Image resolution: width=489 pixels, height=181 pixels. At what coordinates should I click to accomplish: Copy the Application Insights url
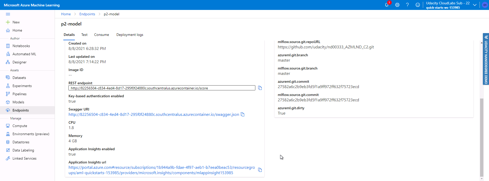click(x=260, y=170)
